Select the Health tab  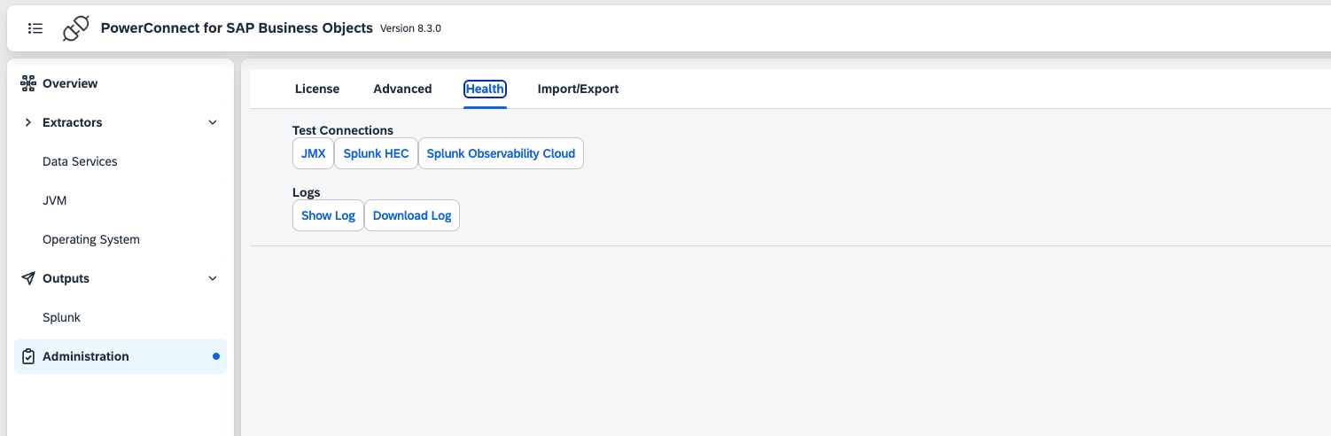[485, 89]
